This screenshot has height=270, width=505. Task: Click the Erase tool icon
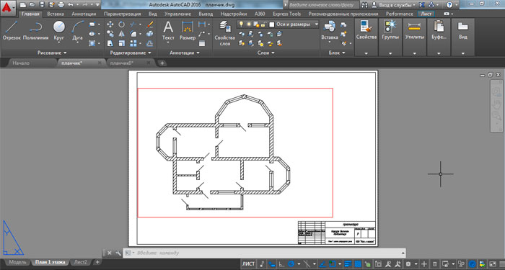coord(150,24)
